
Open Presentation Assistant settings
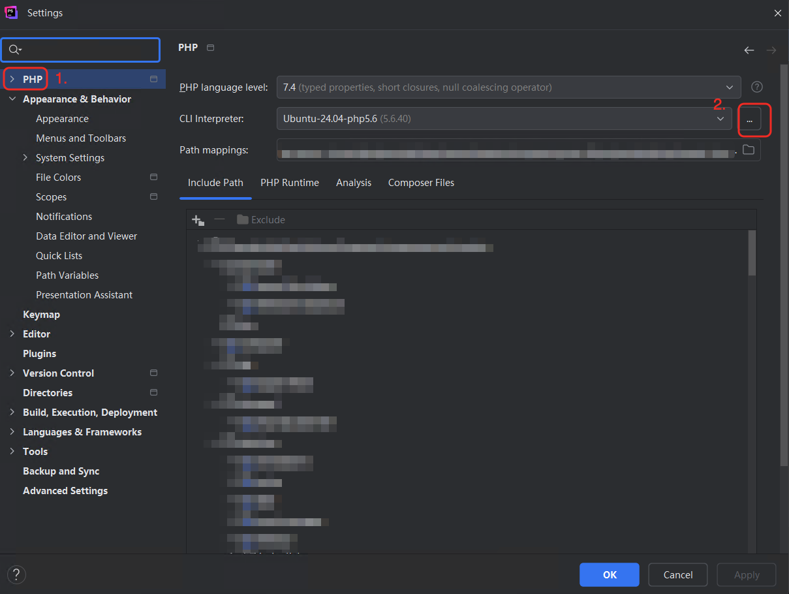84,294
